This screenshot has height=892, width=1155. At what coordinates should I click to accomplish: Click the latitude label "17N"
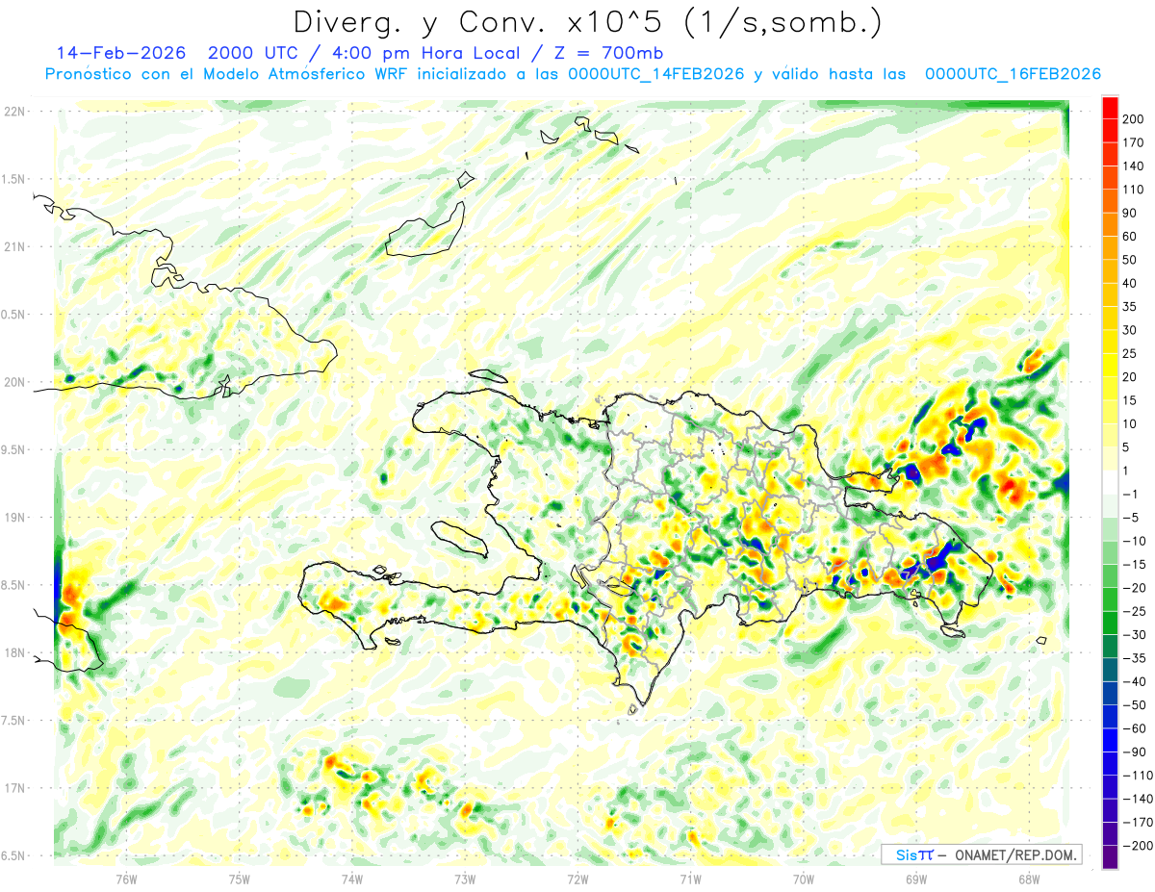click(x=13, y=788)
